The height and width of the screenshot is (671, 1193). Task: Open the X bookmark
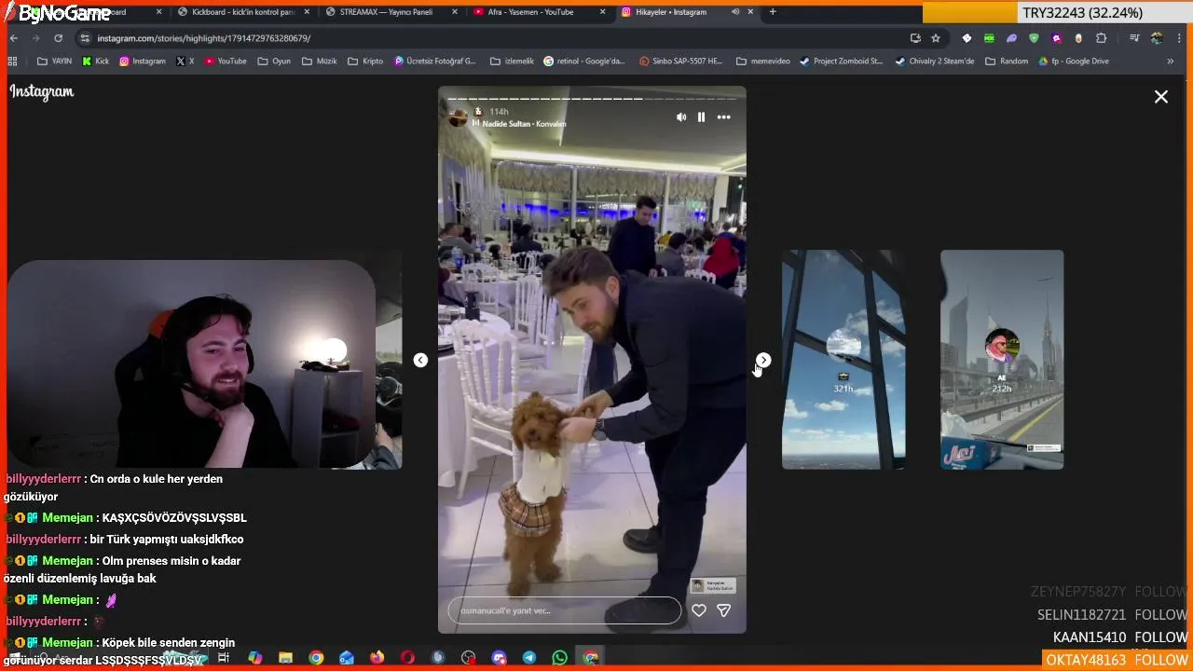(185, 62)
